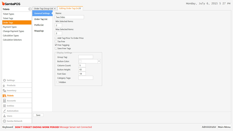Tick the Hidden checkbox
This screenshot has width=233, height=131.
(x=58, y=82)
